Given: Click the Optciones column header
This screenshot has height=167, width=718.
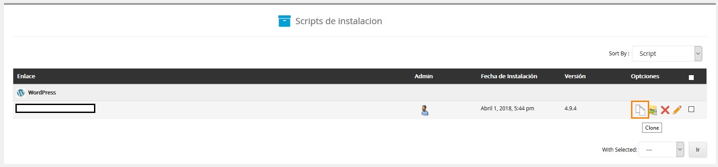Looking at the screenshot, I should [645, 76].
